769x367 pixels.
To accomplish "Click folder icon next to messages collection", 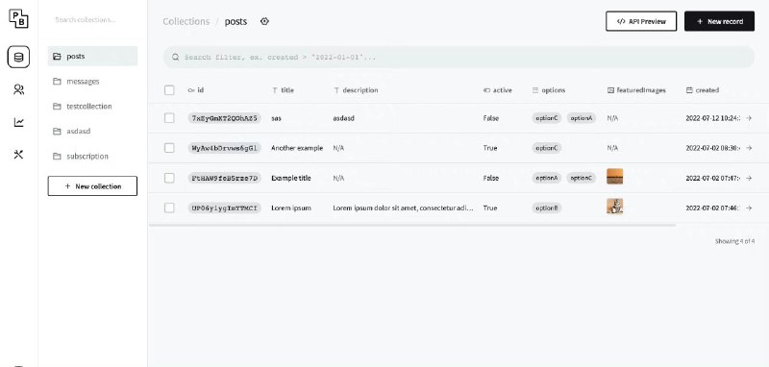I will click(x=57, y=82).
